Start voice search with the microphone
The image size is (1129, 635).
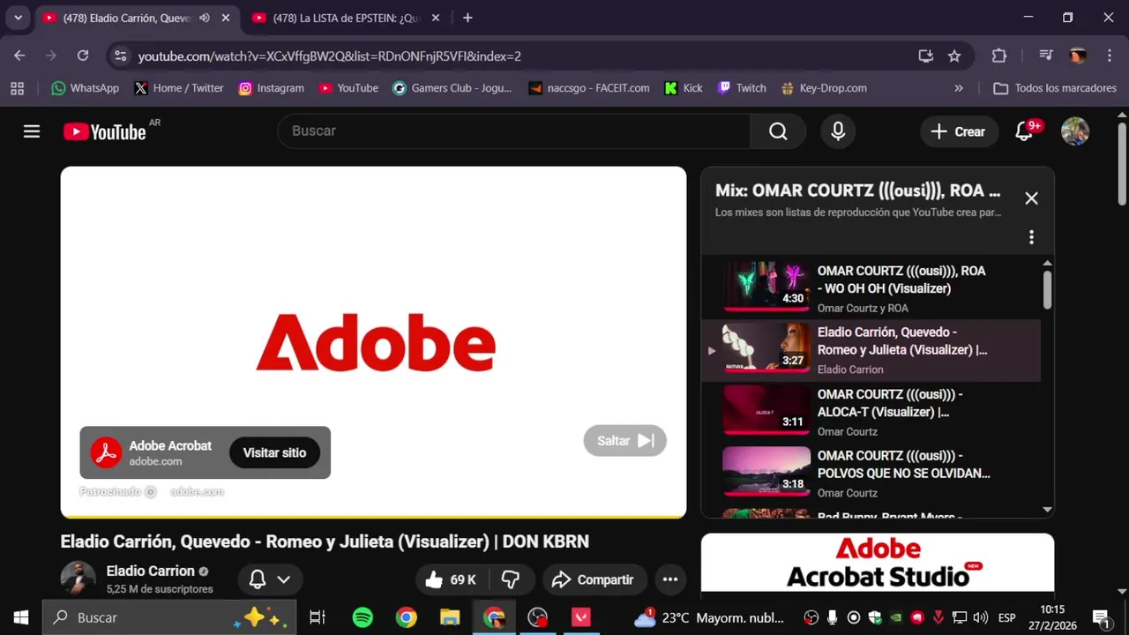tap(838, 131)
